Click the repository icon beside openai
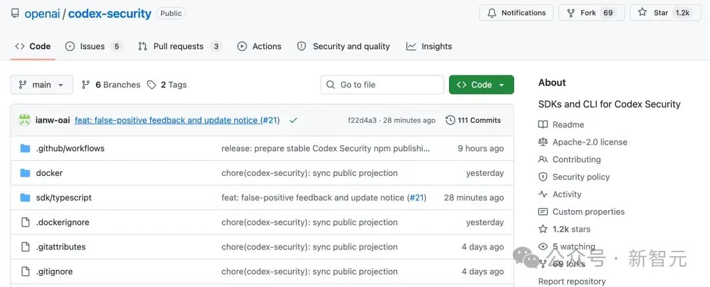Viewport: 710px width, 287px height. click(x=15, y=13)
